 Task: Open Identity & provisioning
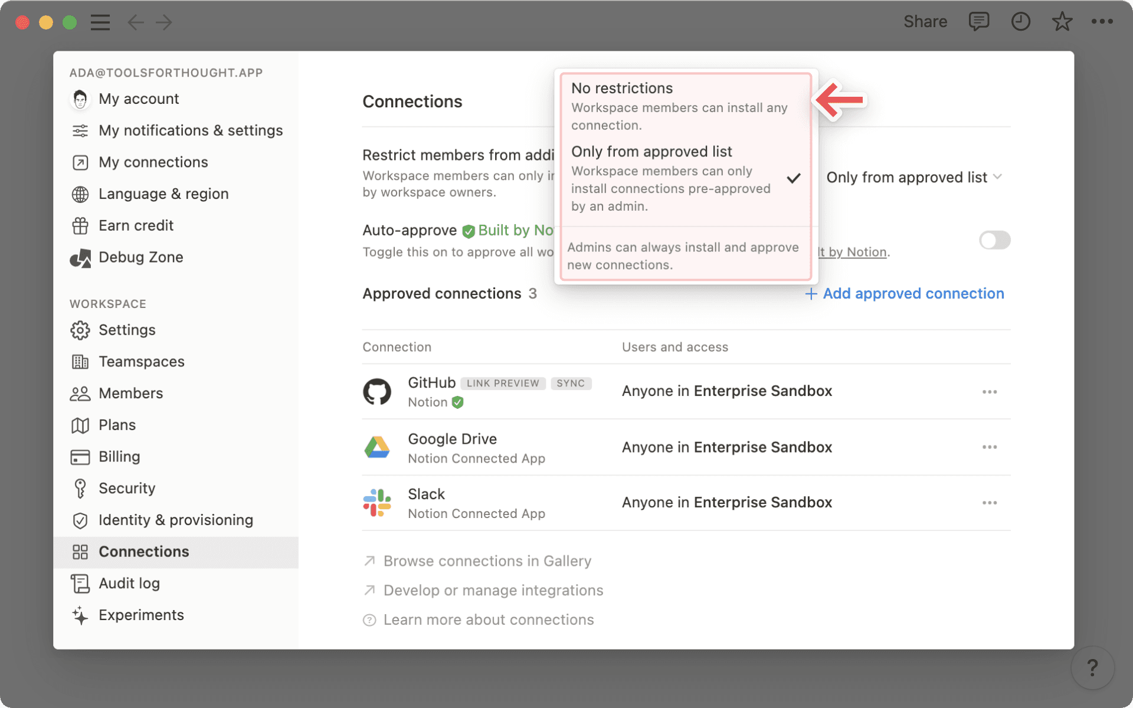point(176,520)
